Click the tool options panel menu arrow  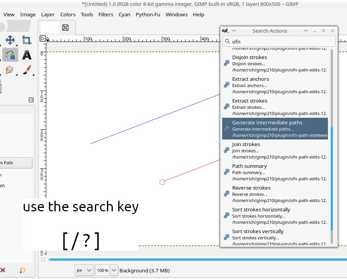(31, 100)
